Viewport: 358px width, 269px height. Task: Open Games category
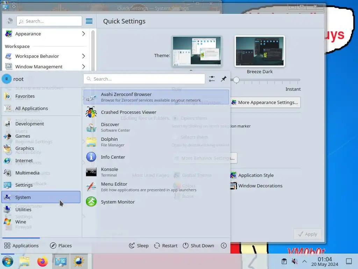[41, 136]
